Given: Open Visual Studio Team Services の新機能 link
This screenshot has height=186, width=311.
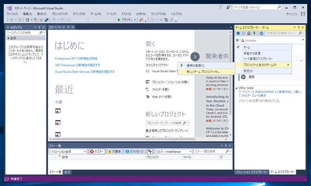Looking at the screenshot, I should 85,71.
